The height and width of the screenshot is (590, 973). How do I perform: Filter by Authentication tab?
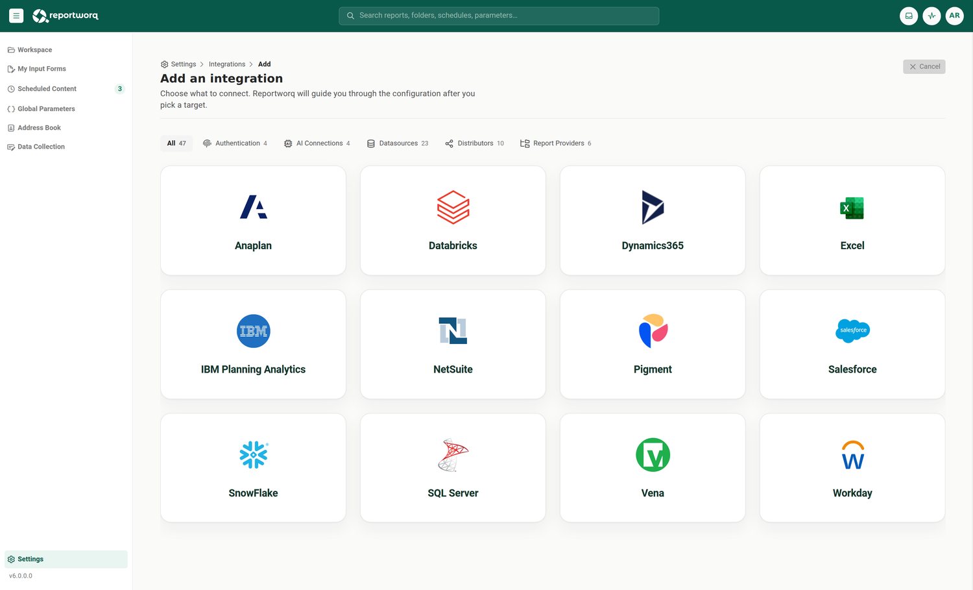point(235,143)
